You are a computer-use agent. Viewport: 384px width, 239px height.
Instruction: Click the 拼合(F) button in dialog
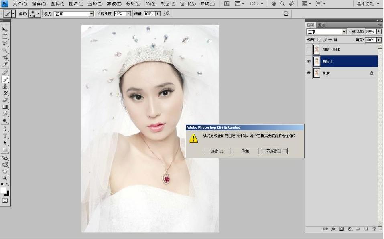point(217,151)
